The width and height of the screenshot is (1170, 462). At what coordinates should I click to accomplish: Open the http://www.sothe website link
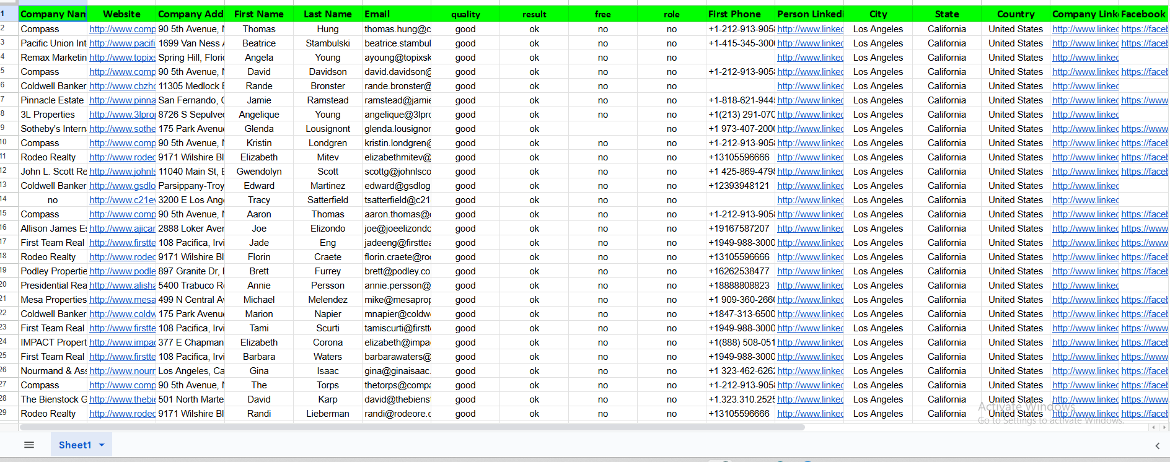click(x=122, y=129)
